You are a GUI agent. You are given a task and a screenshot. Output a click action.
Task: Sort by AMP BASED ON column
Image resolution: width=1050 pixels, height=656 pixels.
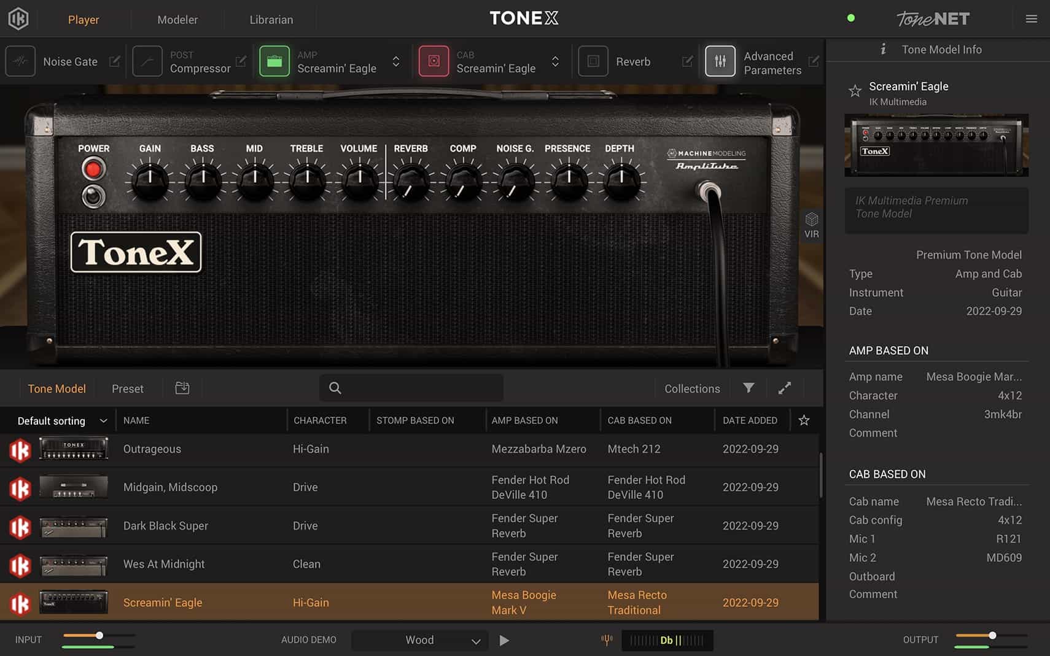(524, 420)
